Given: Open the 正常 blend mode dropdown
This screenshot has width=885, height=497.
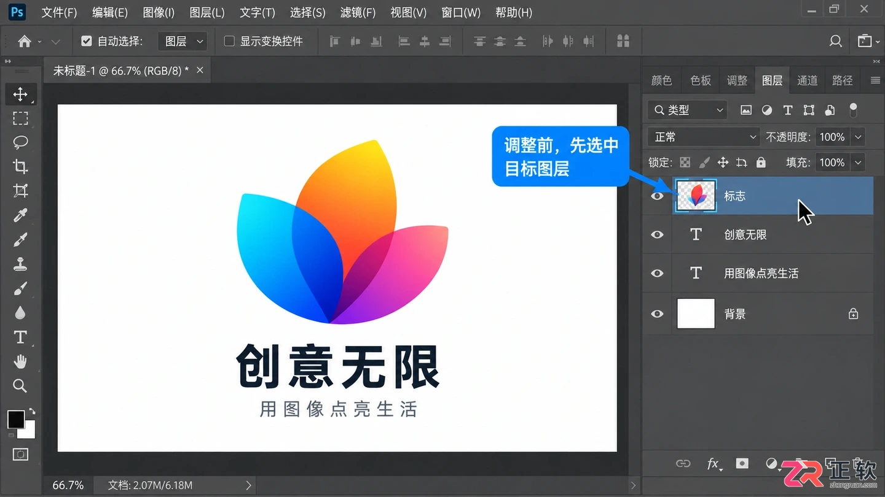Looking at the screenshot, I should coord(704,137).
